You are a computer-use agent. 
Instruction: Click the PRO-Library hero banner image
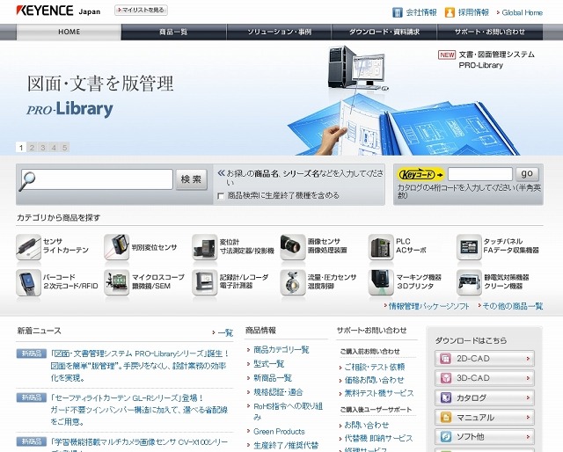pos(281,98)
